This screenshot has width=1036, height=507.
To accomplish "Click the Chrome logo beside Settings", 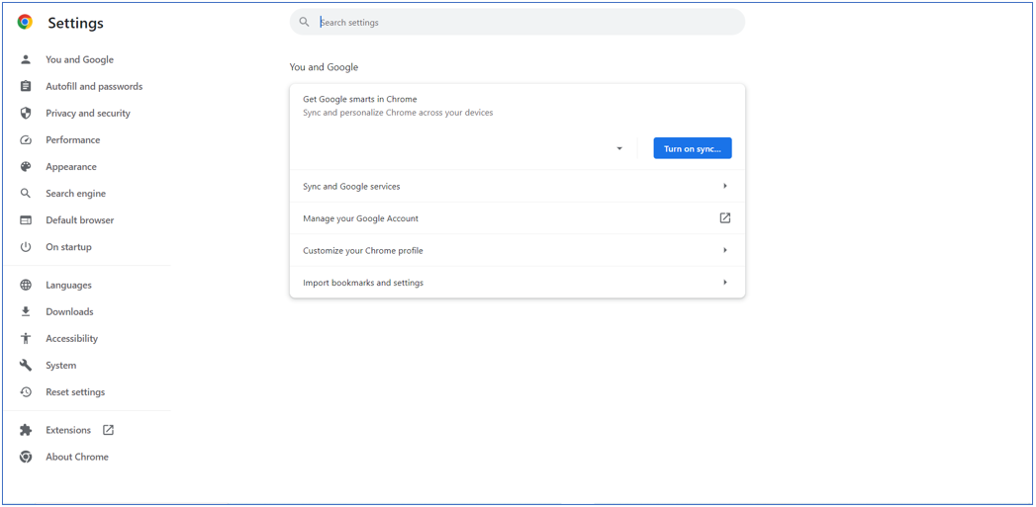I will coord(25,23).
